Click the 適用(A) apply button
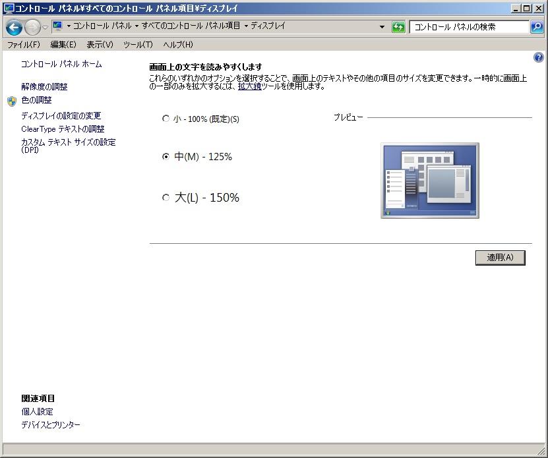Viewport: 548px width, 458px height. (500, 258)
